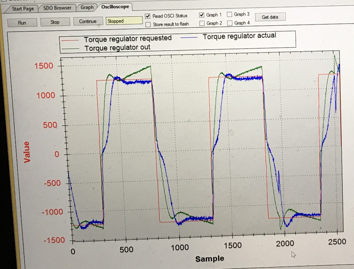Uncheck Read OSCI Status checkbox

pos(148,16)
